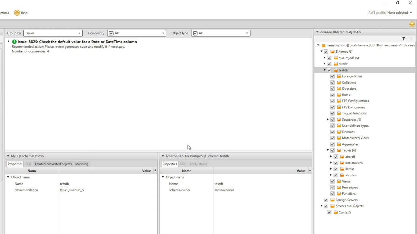417x234 pixels.
Task: Click the latin1_swedish_ci collation value
Action: tap(72, 190)
